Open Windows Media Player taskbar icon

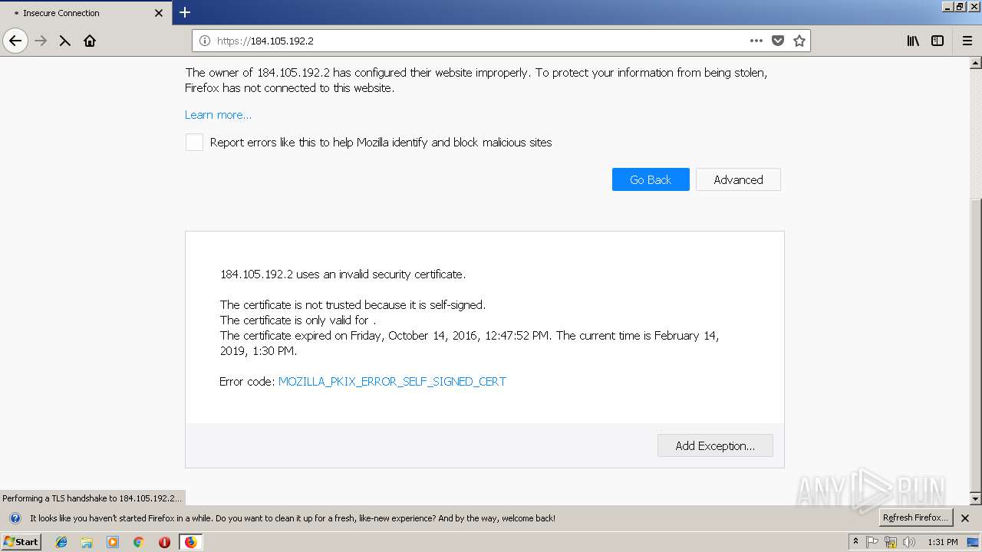point(113,542)
